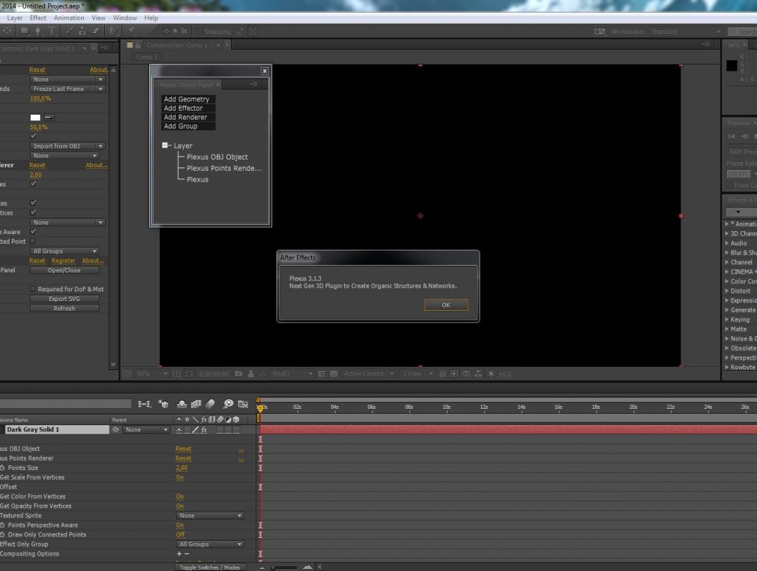Open the Freeze Last Frame dropdown
The height and width of the screenshot is (571, 757).
[x=67, y=89]
